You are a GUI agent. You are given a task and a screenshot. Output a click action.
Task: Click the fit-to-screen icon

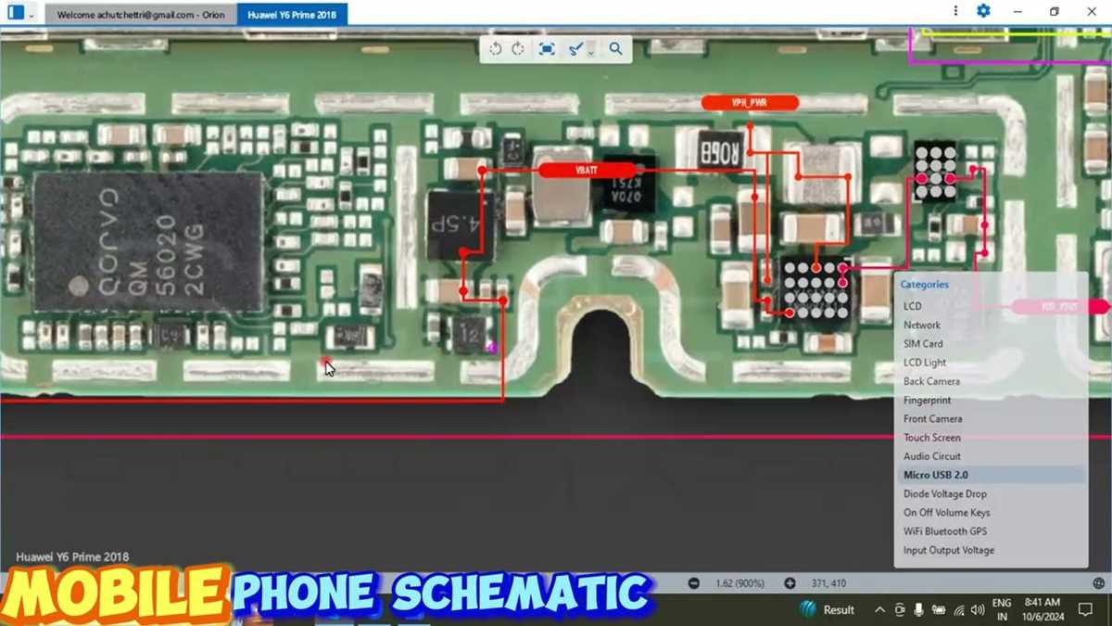[547, 49]
